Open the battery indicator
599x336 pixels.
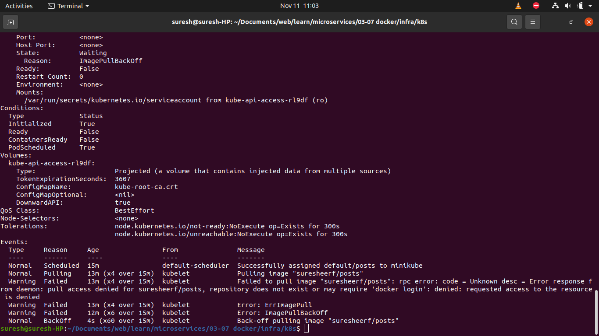click(581, 6)
